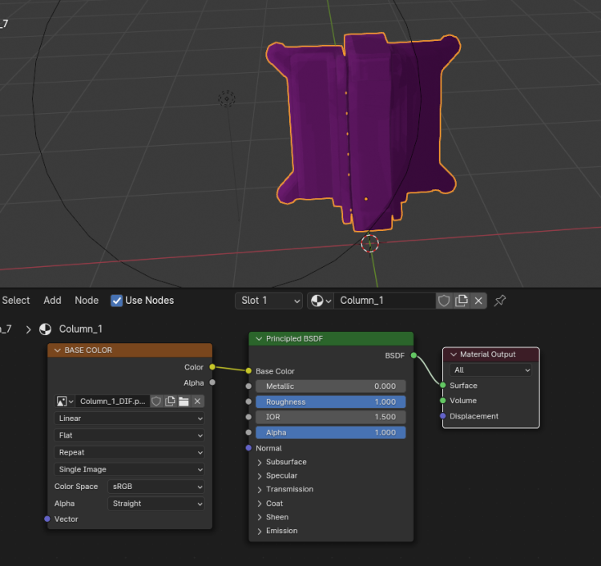Click the Roughness slider

pos(331,402)
